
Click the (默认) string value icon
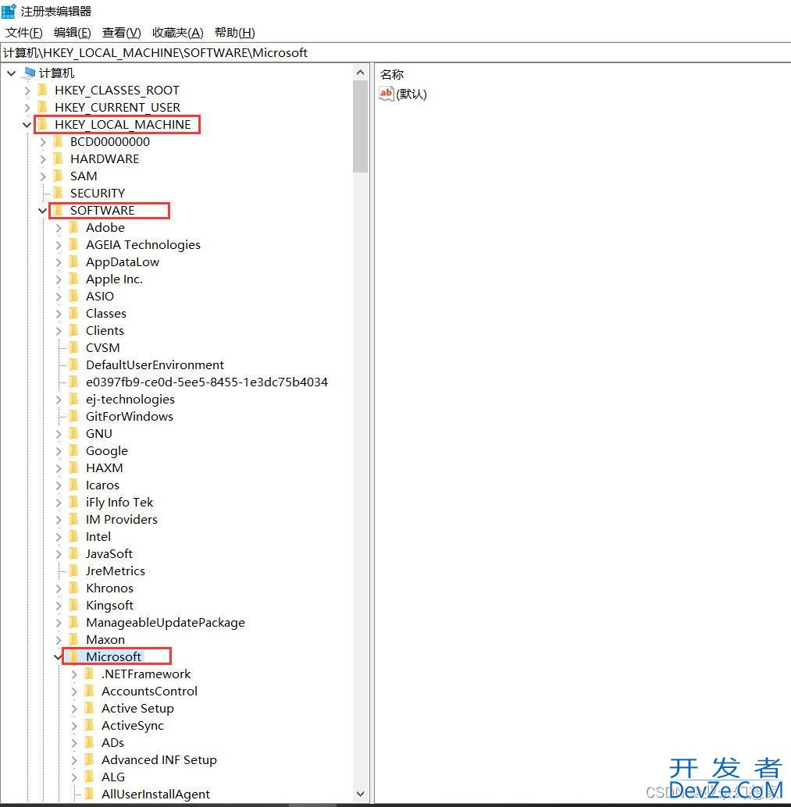point(387,94)
